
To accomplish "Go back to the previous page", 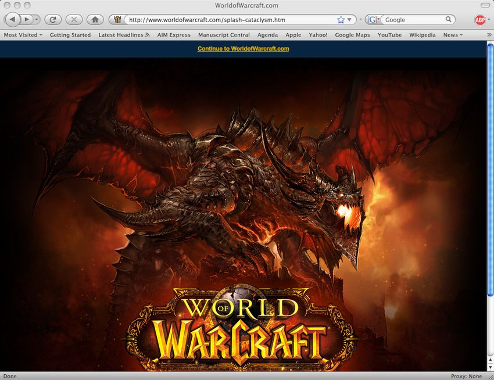I will (13, 20).
